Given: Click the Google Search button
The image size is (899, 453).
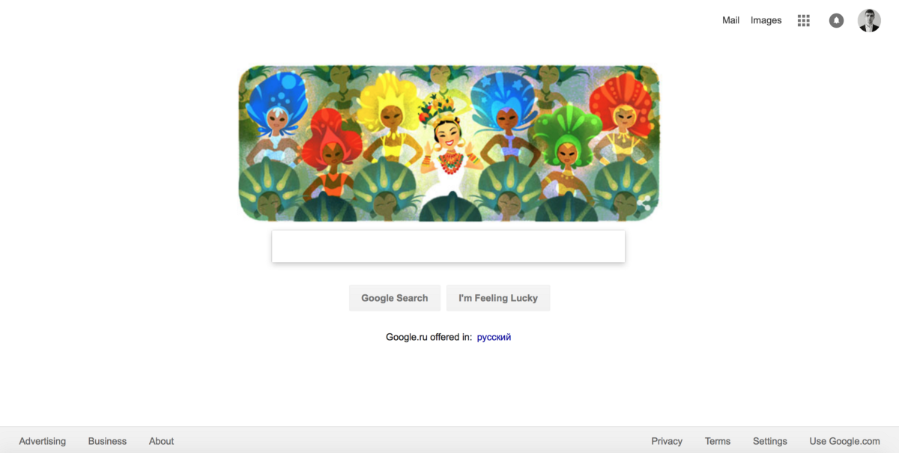Looking at the screenshot, I should (395, 298).
